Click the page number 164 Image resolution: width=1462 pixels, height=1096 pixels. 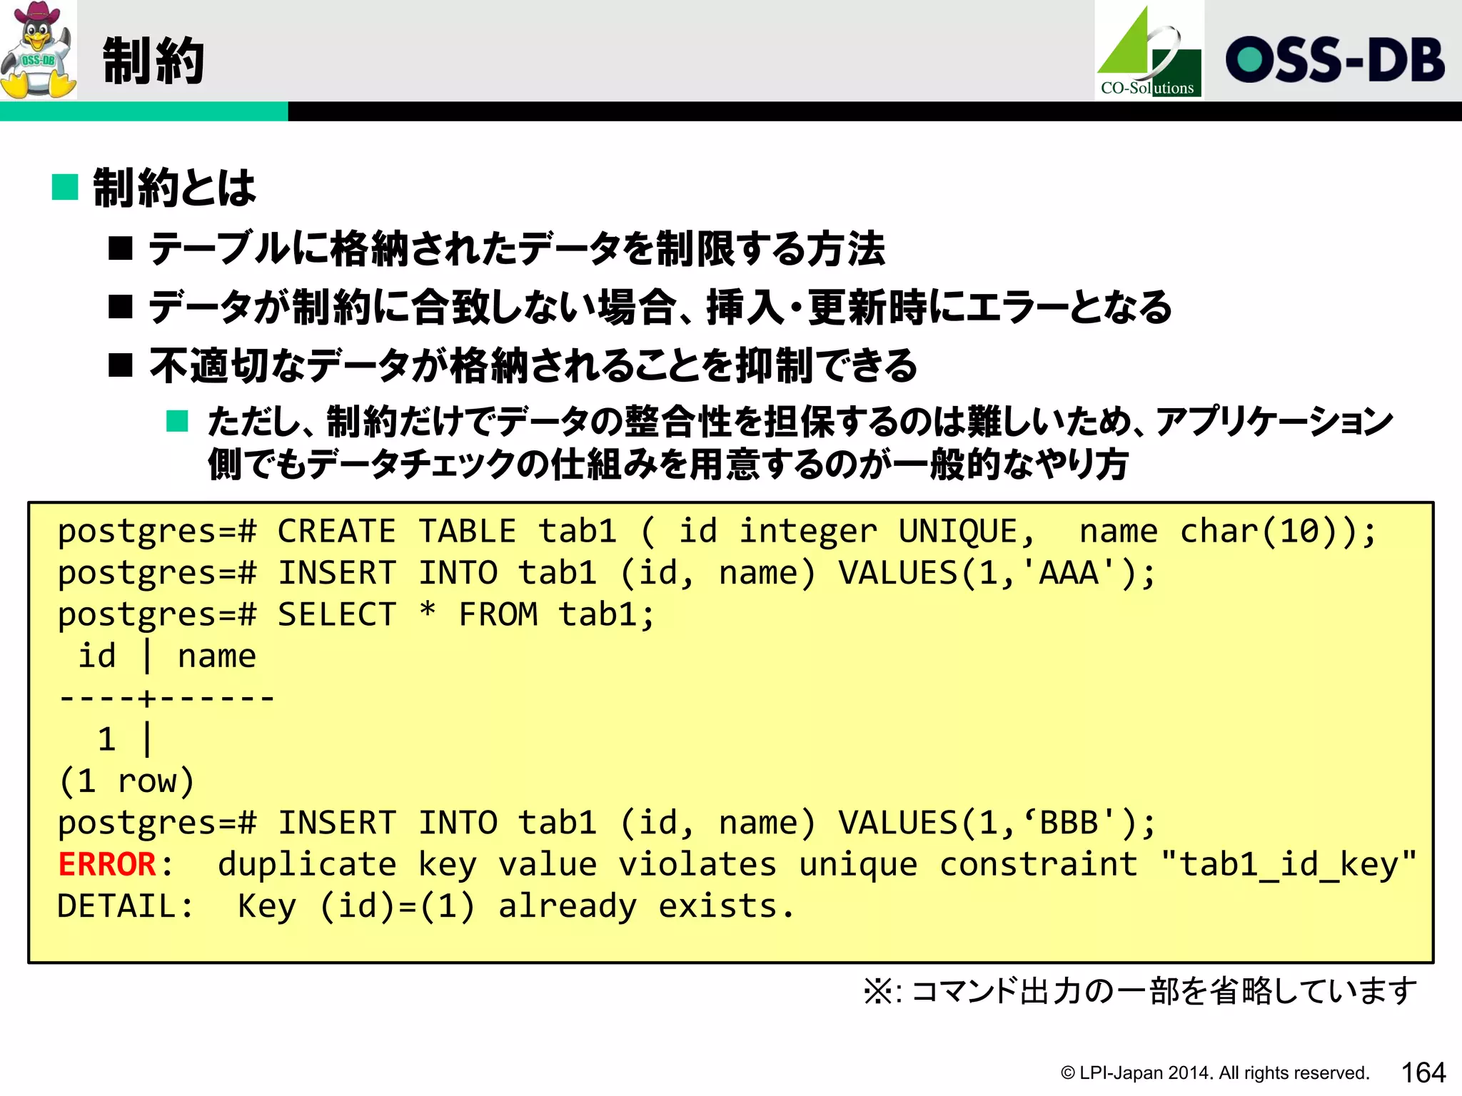[1423, 1072]
